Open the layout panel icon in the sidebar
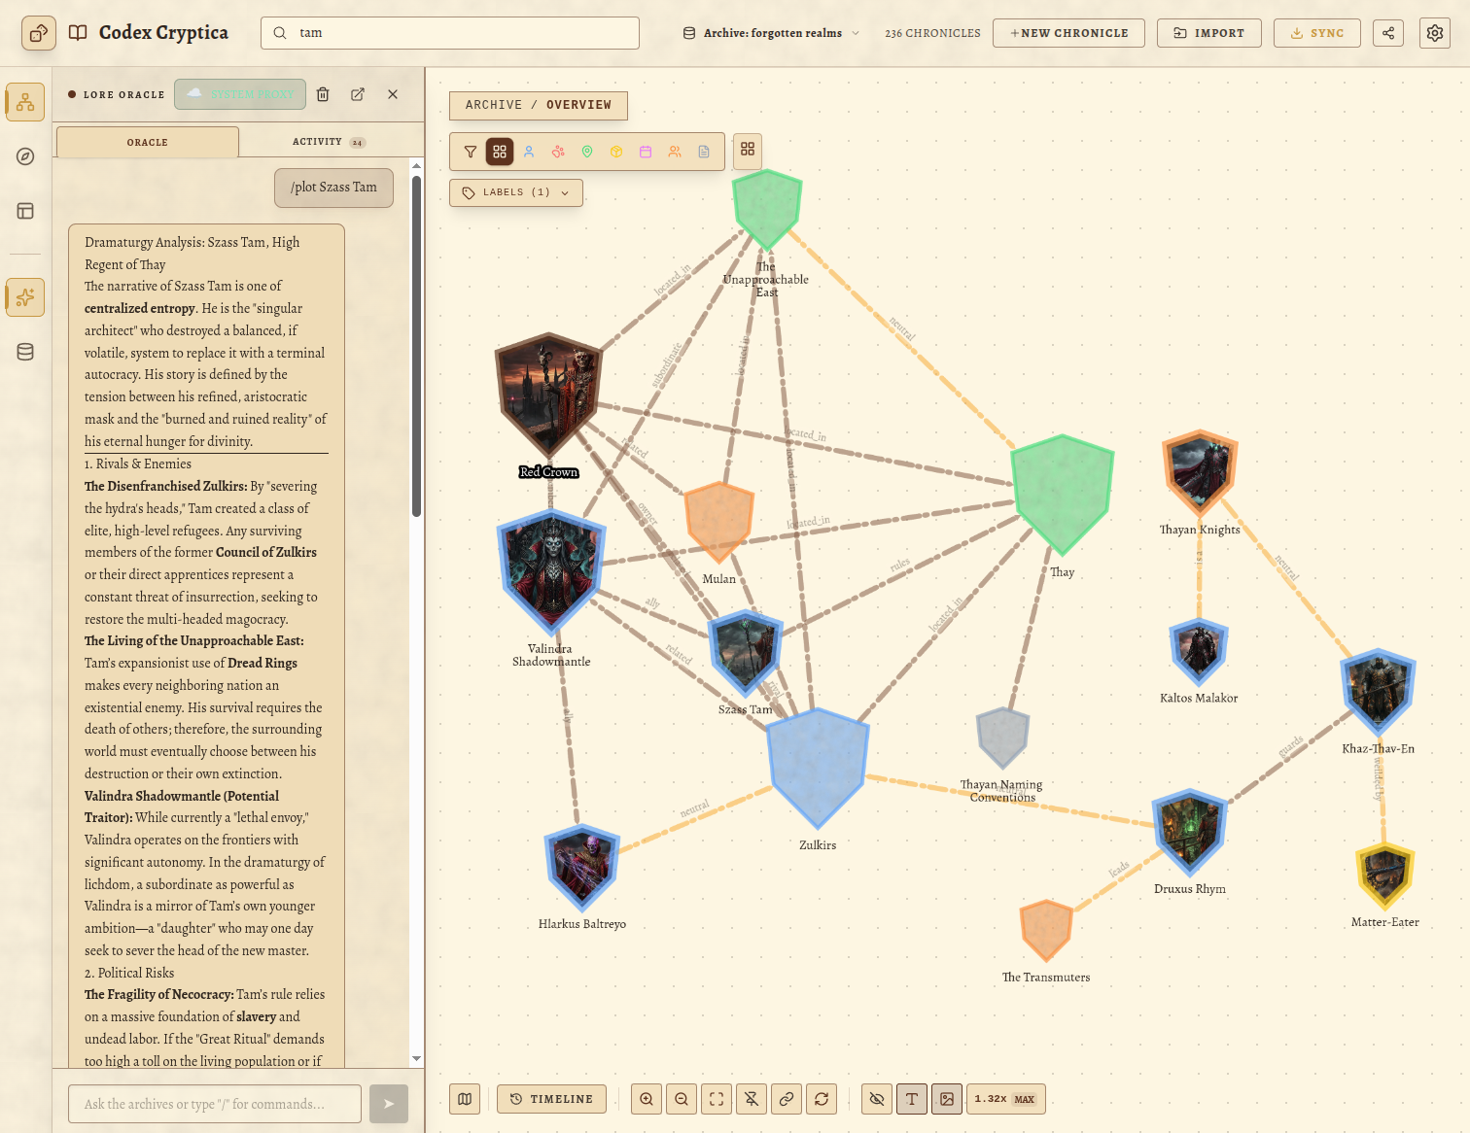 pyautogui.click(x=25, y=211)
